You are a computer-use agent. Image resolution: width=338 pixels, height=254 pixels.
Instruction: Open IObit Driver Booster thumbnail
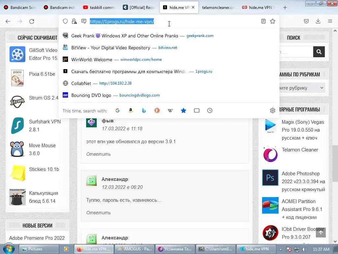coord(270,233)
